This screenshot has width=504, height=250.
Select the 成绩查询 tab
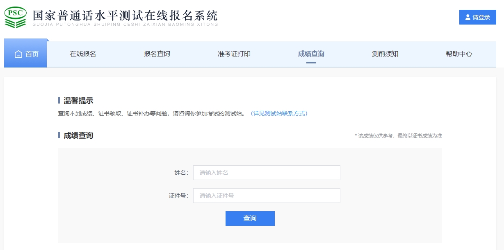click(x=311, y=54)
